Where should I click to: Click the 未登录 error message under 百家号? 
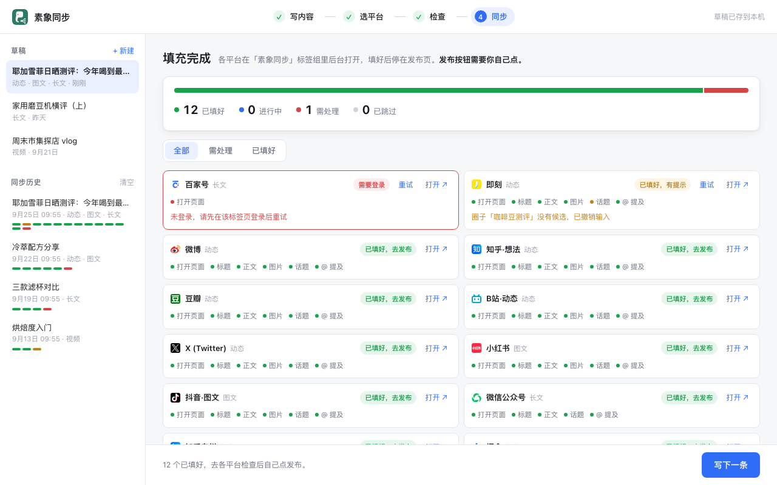coord(229,217)
